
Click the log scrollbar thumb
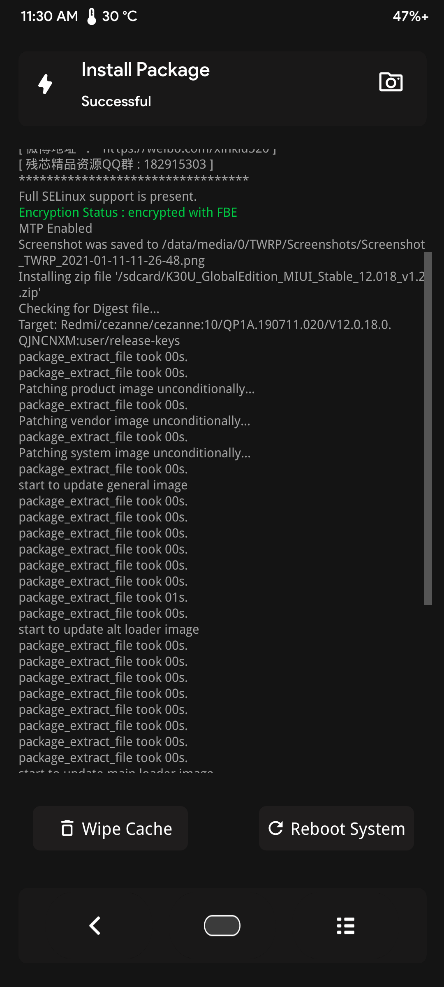point(428,428)
